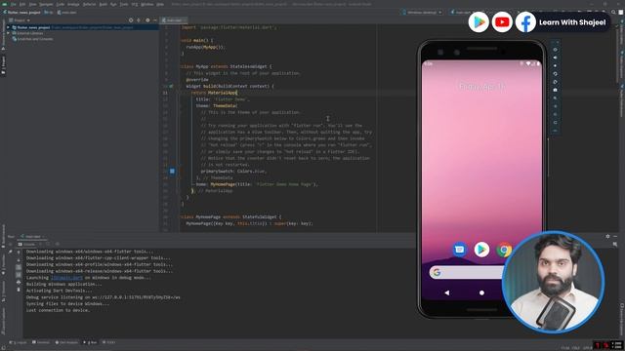625x351 pixels.
Task: Open the Help menu
Action: click(x=160, y=4)
